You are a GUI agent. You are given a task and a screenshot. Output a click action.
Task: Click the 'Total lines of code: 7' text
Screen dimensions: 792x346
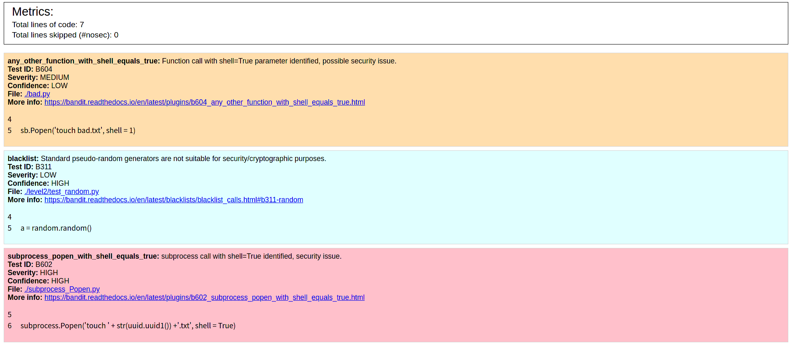tap(48, 25)
